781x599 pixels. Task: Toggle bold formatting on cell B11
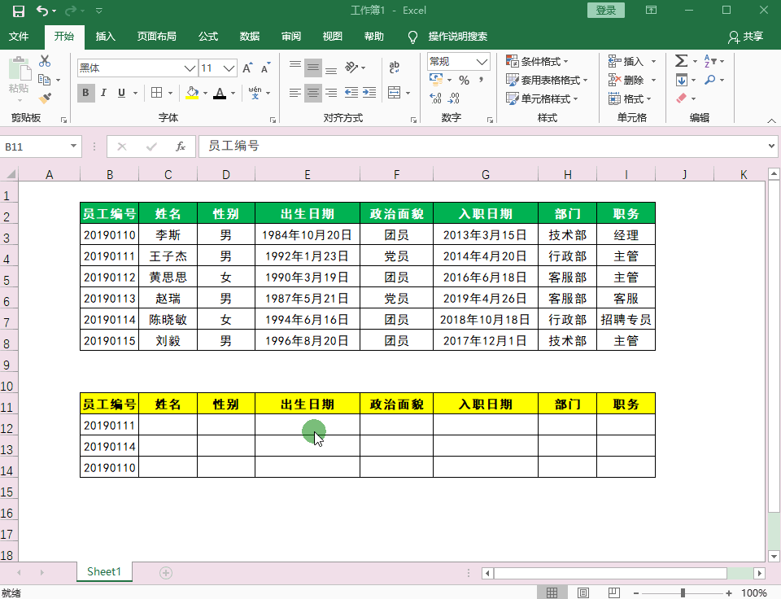pos(85,93)
